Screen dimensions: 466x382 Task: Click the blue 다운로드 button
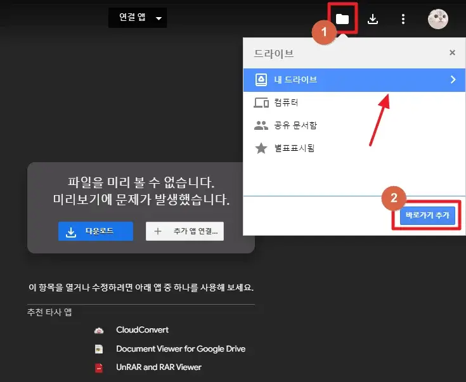point(95,231)
